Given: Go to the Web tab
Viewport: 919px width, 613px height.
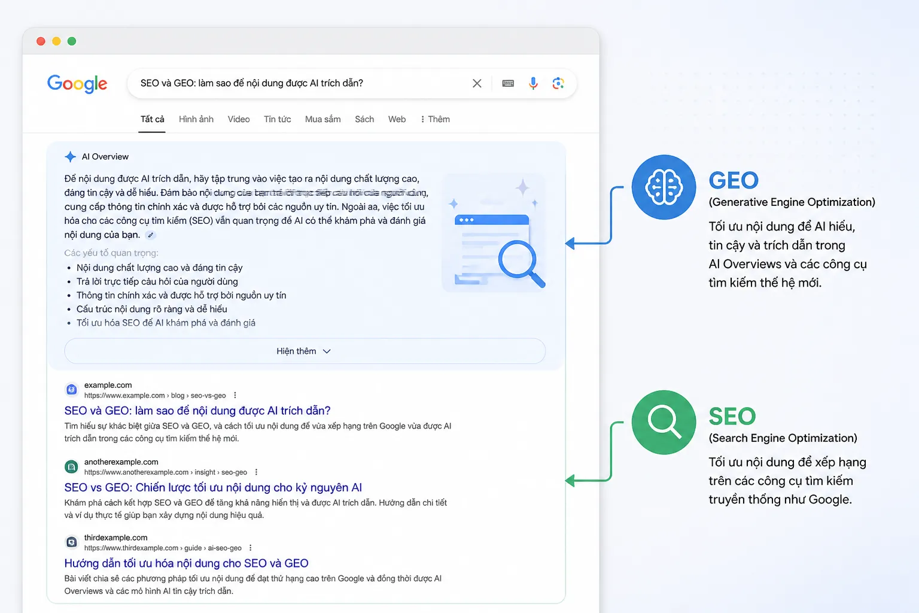Looking at the screenshot, I should pyautogui.click(x=397, y=119).
